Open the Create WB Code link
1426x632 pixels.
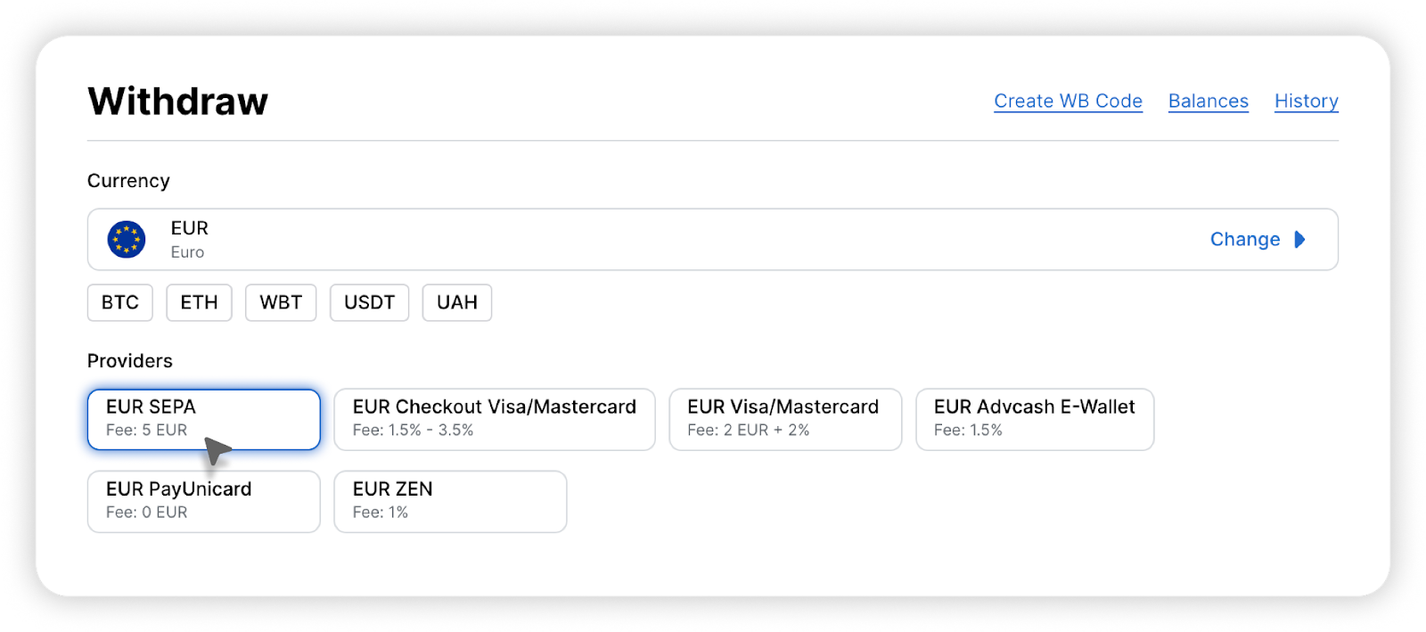click(1068, 101)
